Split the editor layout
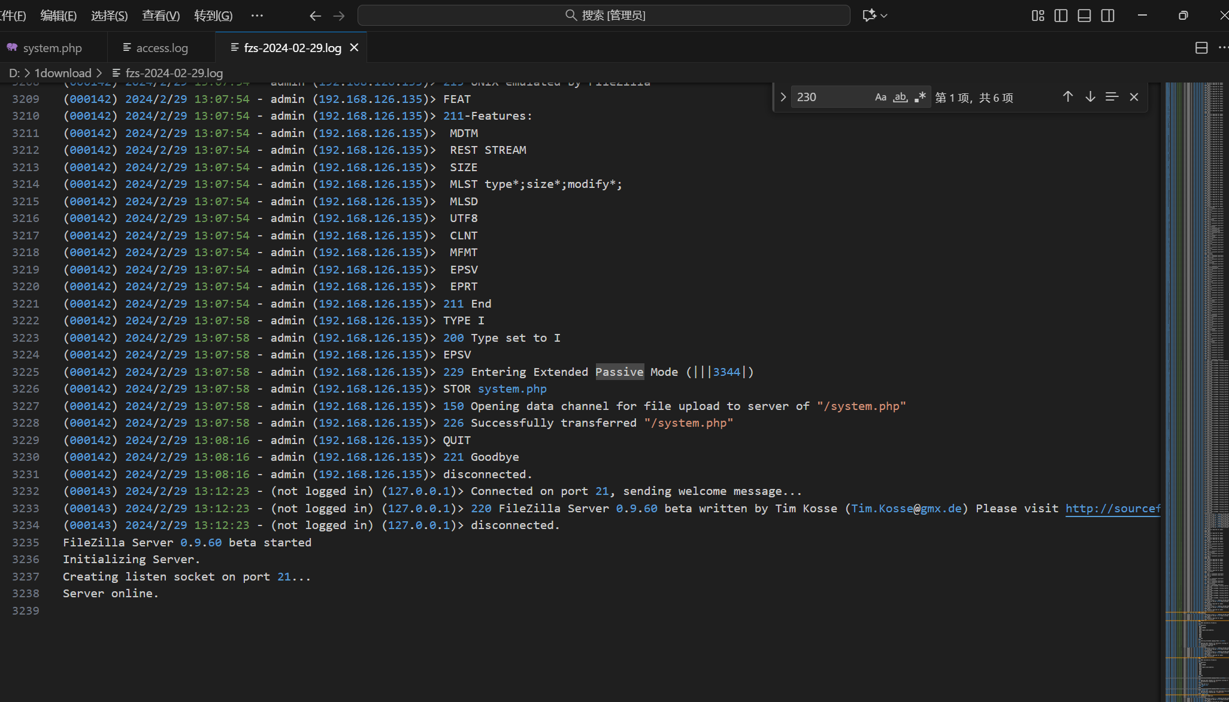The height and width of the screenshot is (702, 1229). click(1201, 48)
